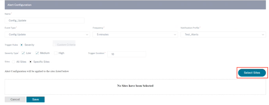Click the Trigger Duration input field
Viewport: 269px width, 105px height.
coord(127,54)
